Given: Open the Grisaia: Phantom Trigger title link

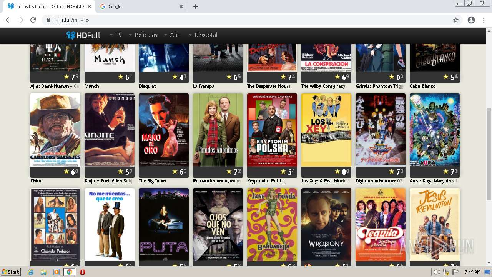Looking at the screenshot, I should [x=380, y=86].
